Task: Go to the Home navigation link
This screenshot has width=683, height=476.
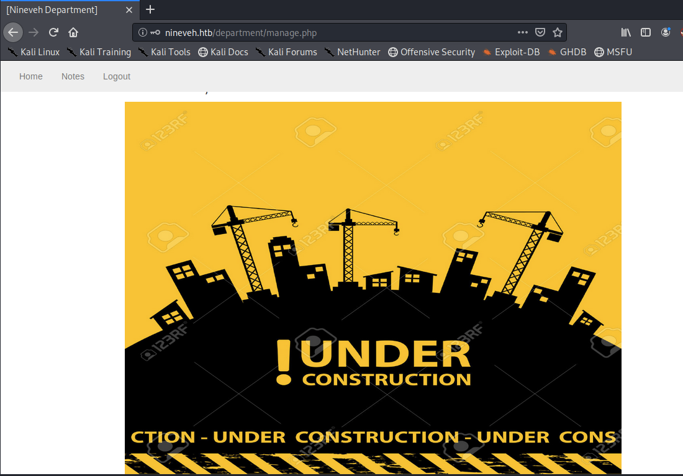Action: (31, 76)
